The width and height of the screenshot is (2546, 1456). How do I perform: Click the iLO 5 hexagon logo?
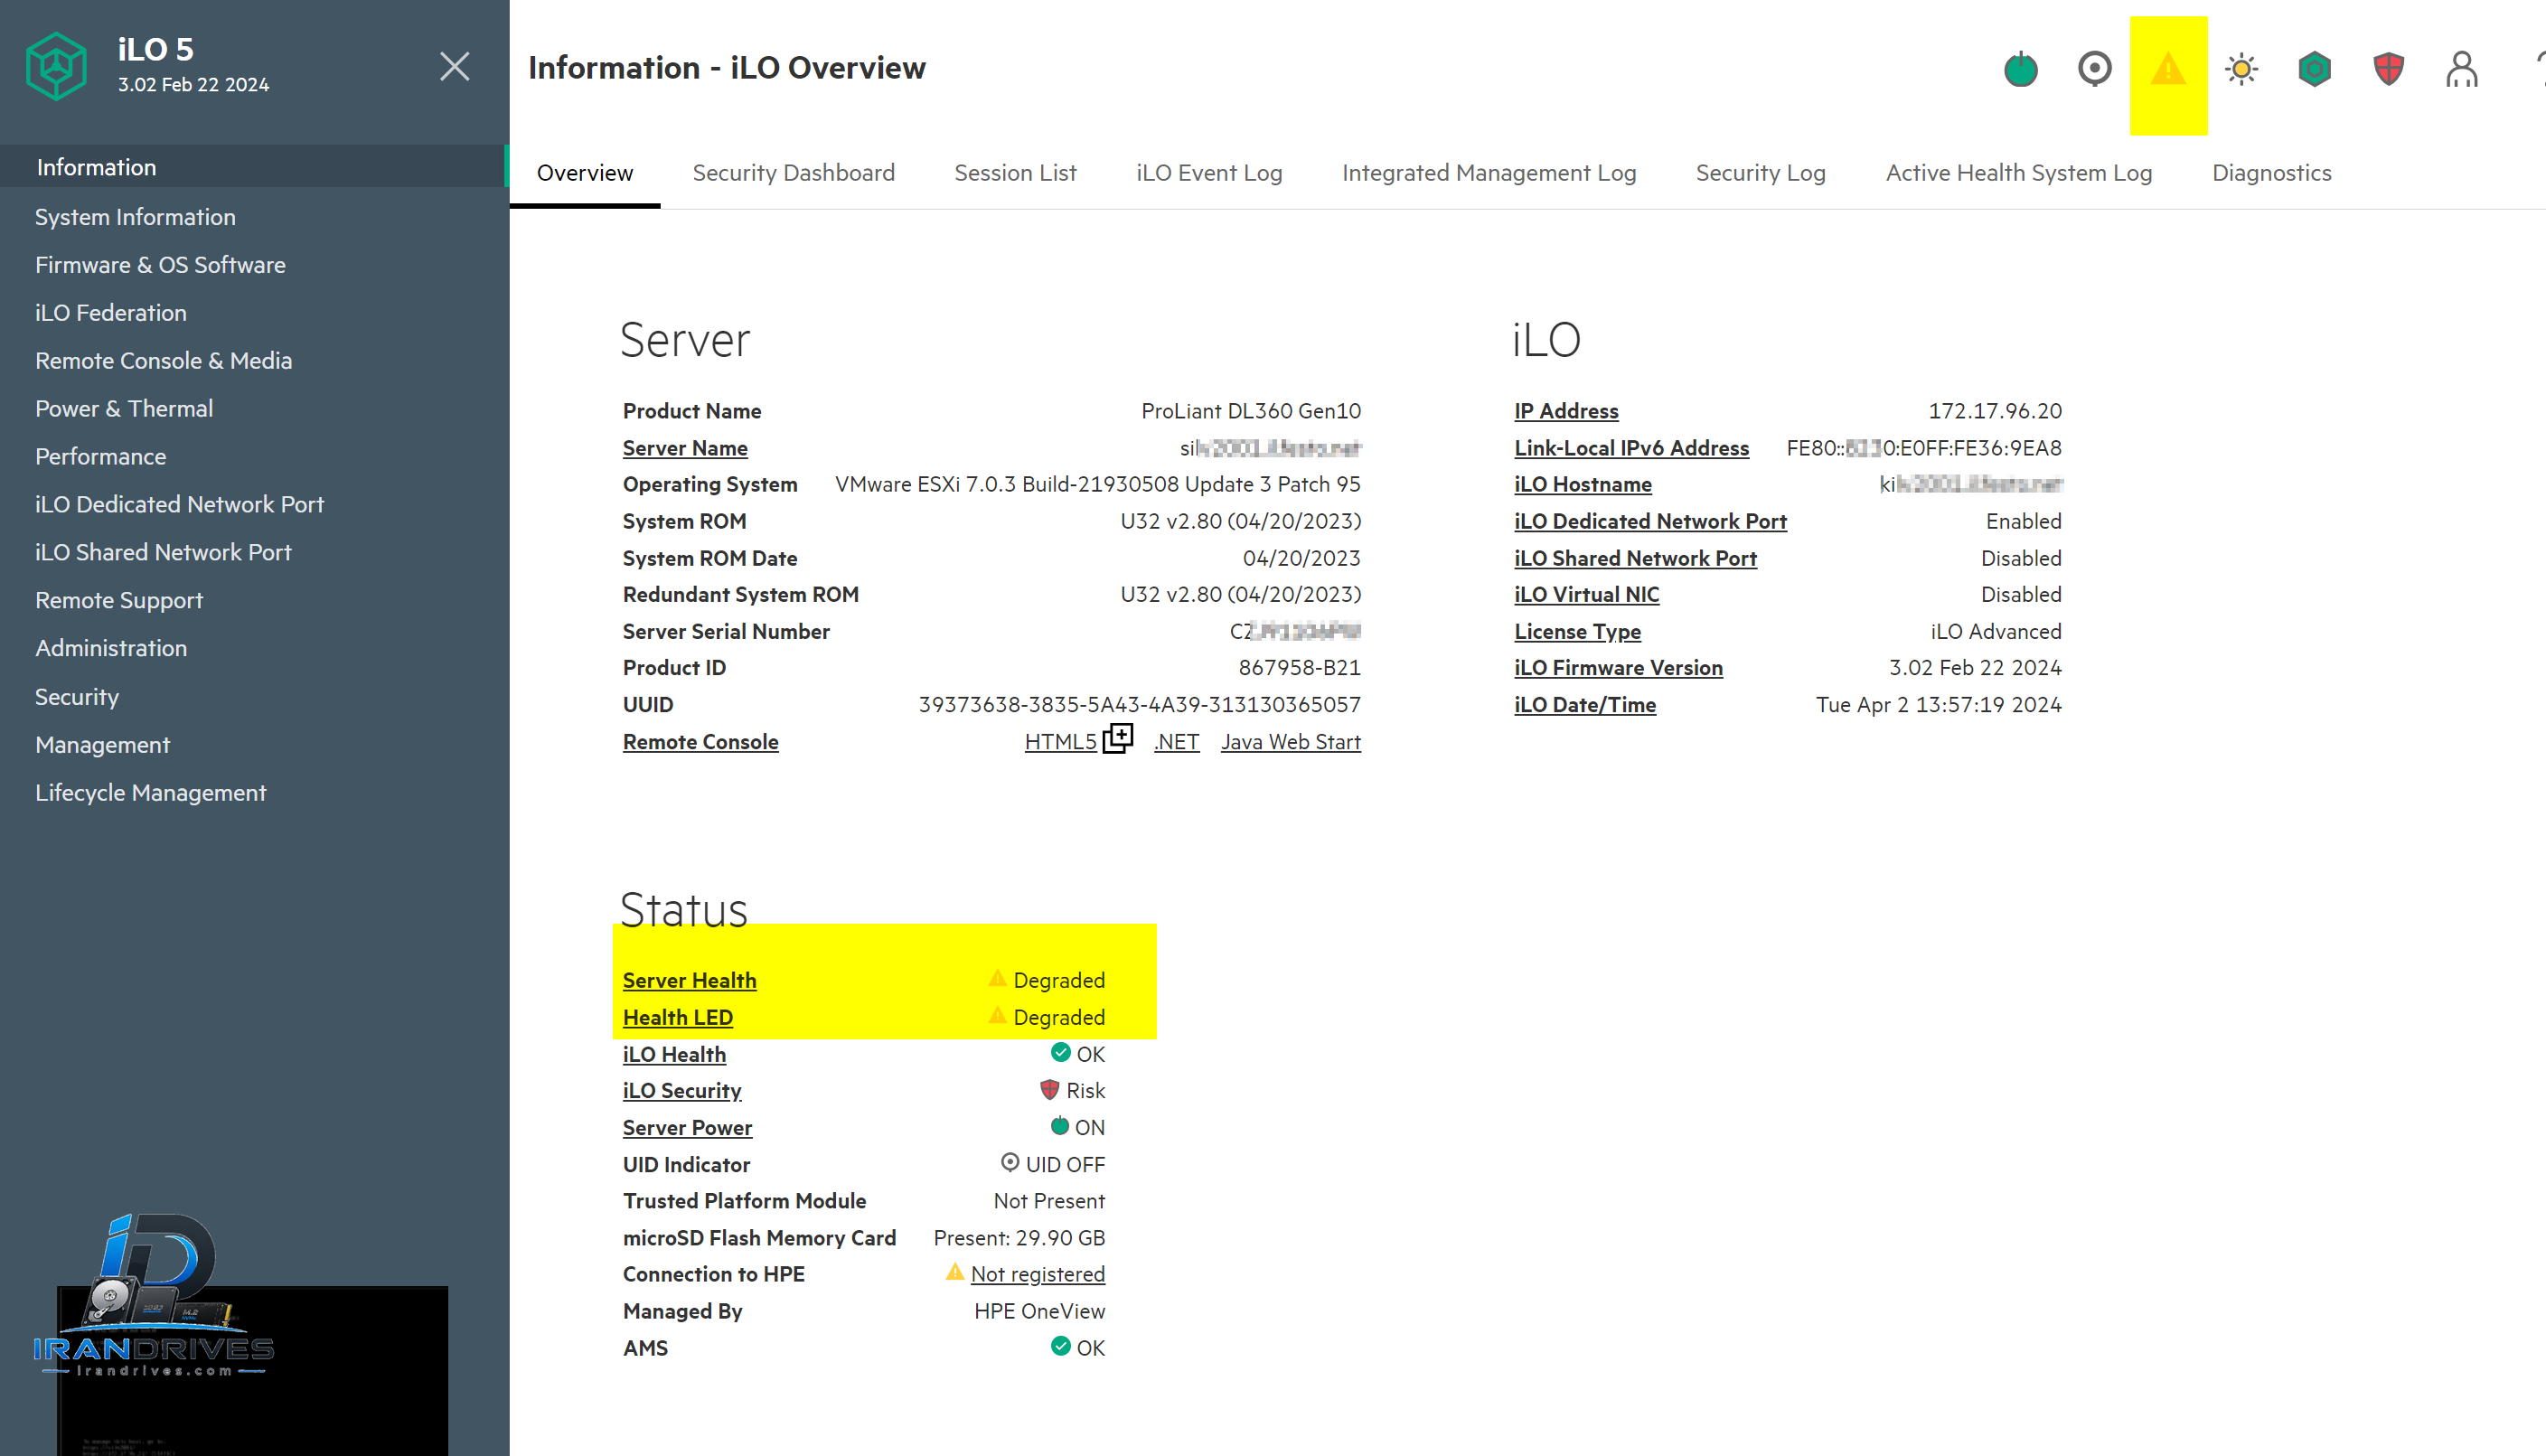pyautogui.click(x=56, y=66)
